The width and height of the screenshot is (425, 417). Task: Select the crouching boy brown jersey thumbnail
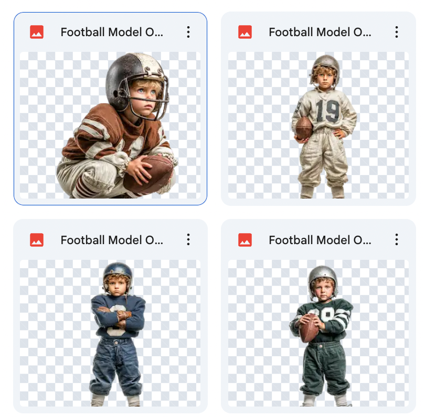tap(110, 125)
